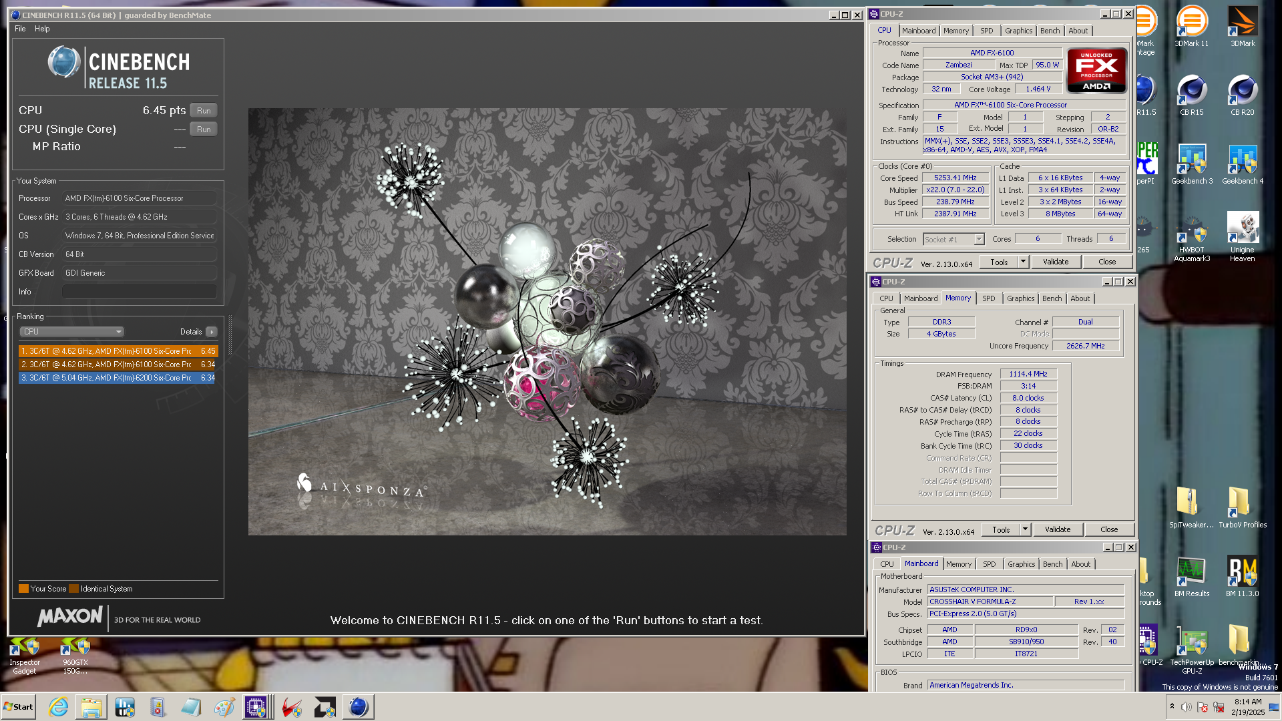
Task: Open the 960GTX desktop shortcut
Action: (75, 657)
